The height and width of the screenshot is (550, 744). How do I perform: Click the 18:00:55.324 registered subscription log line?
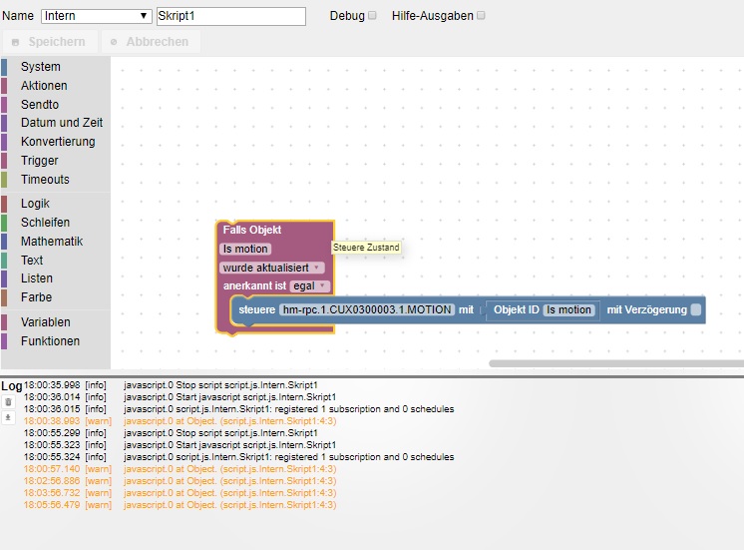238,457
